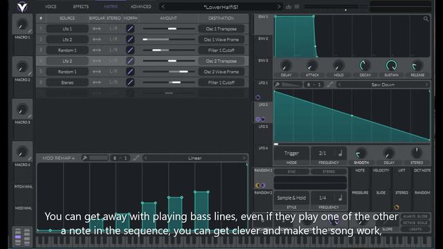Click the pencil edit icon on Macro 1
Screen dimensions: 443x249
30,32
